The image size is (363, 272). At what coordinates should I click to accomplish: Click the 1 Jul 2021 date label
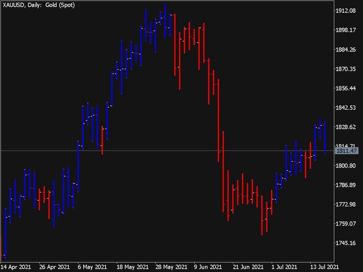pyautogui.click(x=284, y=267)
